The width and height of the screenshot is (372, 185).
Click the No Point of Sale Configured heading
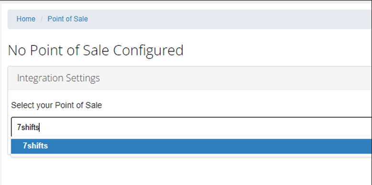(96, 50)
